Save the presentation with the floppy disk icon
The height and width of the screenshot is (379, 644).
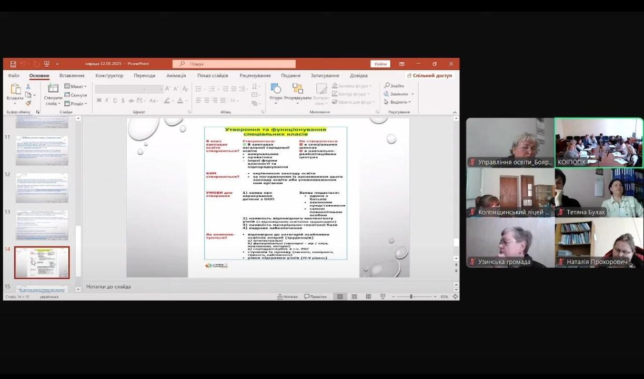click(x=13, y=64)
